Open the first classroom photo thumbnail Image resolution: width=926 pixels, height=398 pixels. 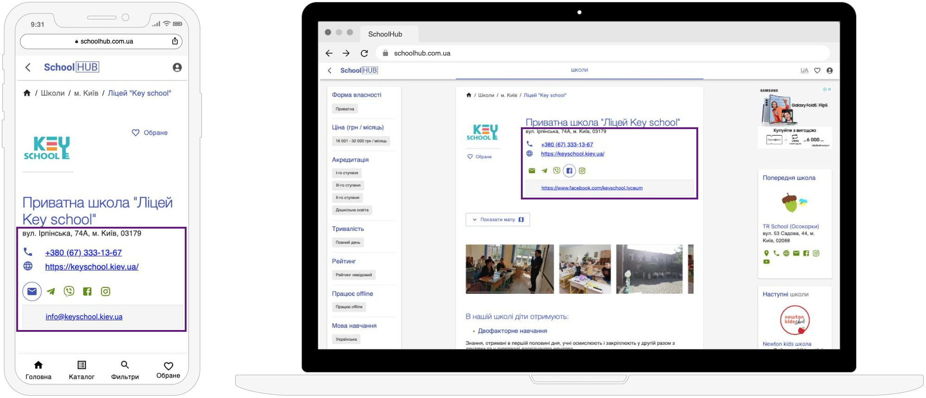pos(509,269)
